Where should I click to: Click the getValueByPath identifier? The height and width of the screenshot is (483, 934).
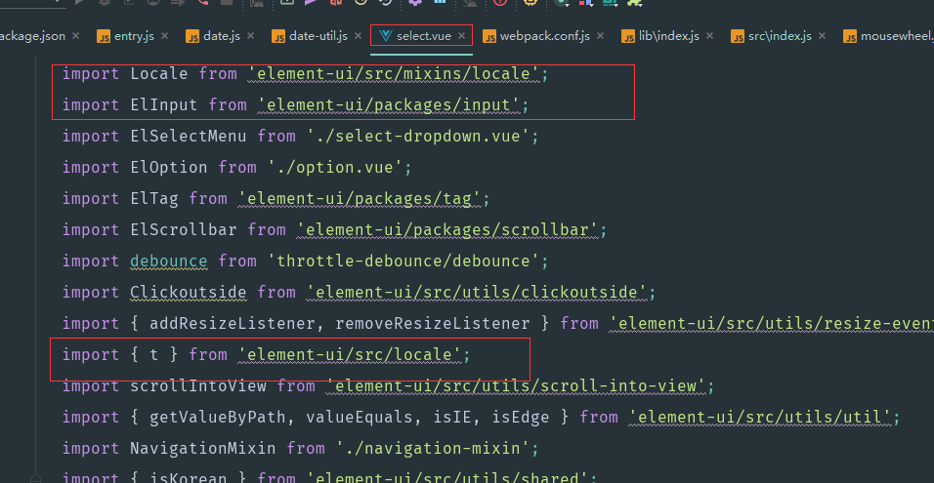pos(218,417)
